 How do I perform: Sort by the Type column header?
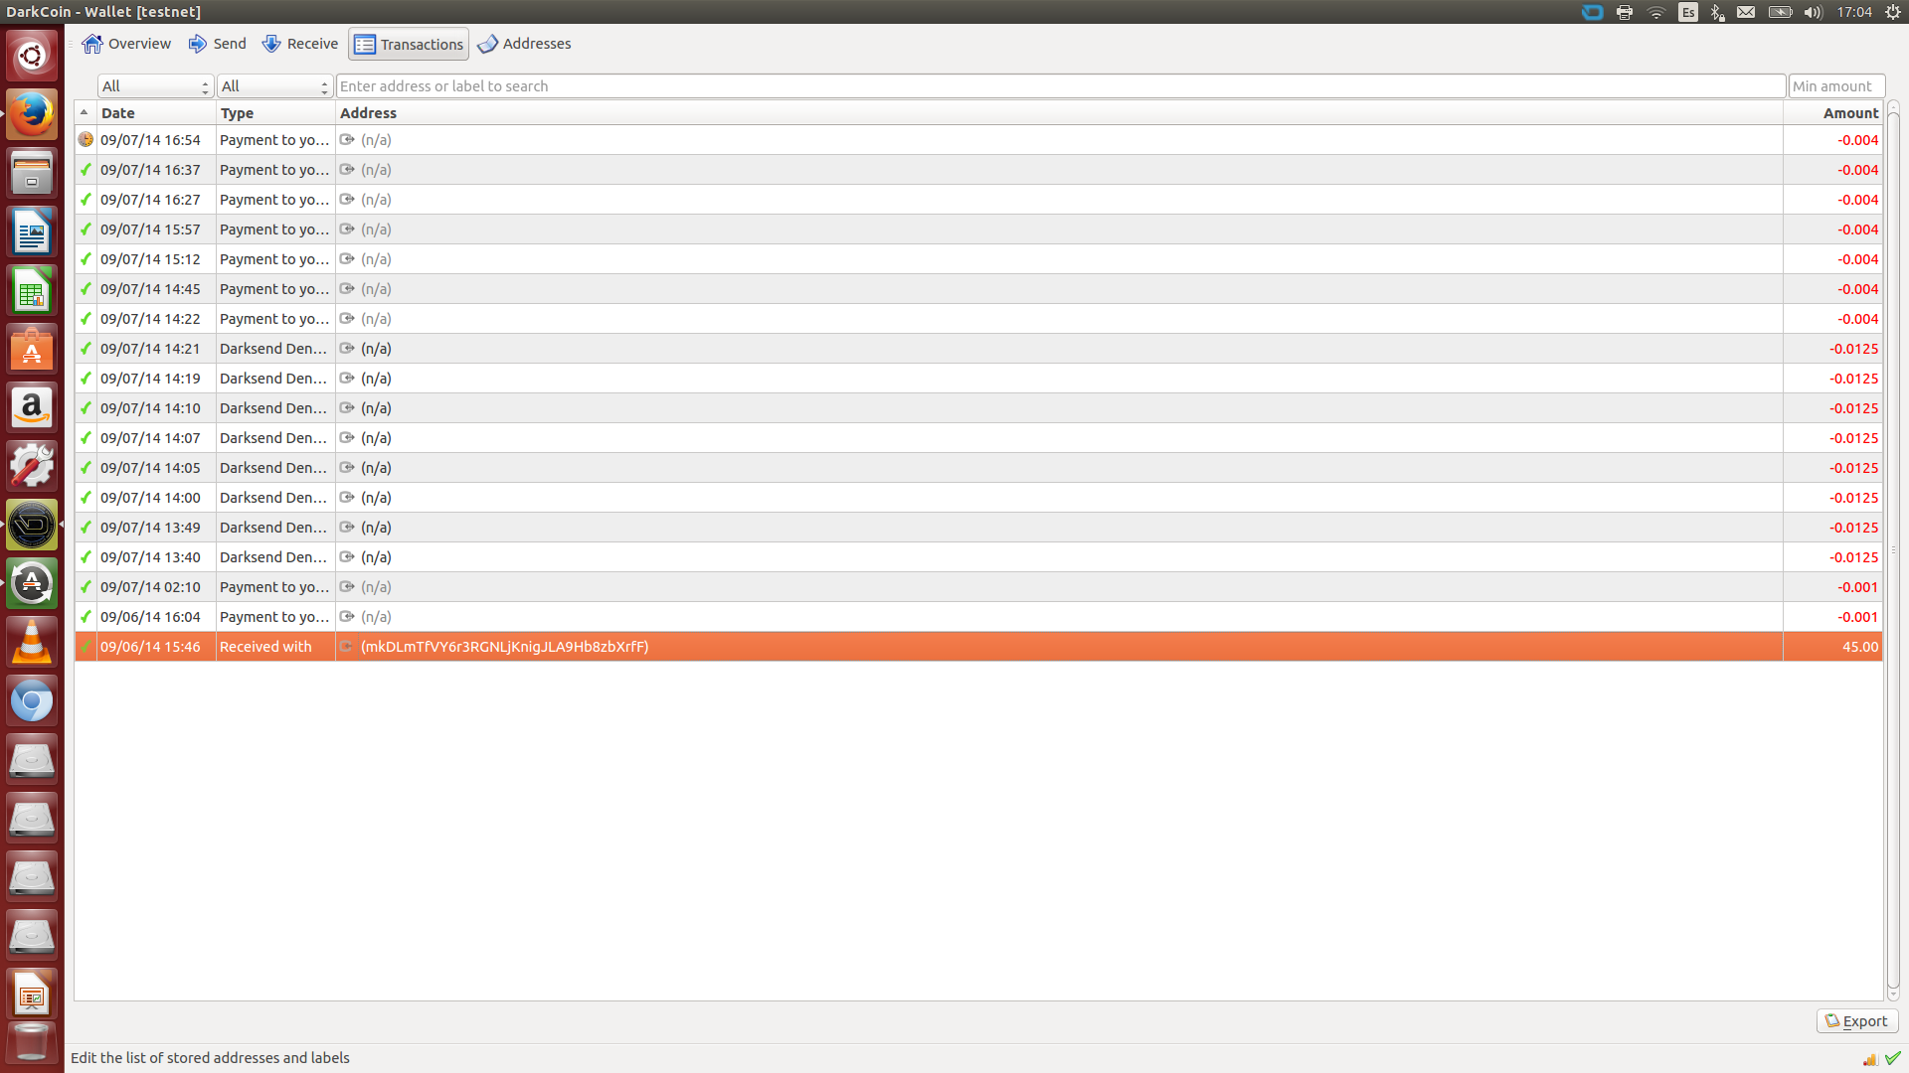point(275,113)
